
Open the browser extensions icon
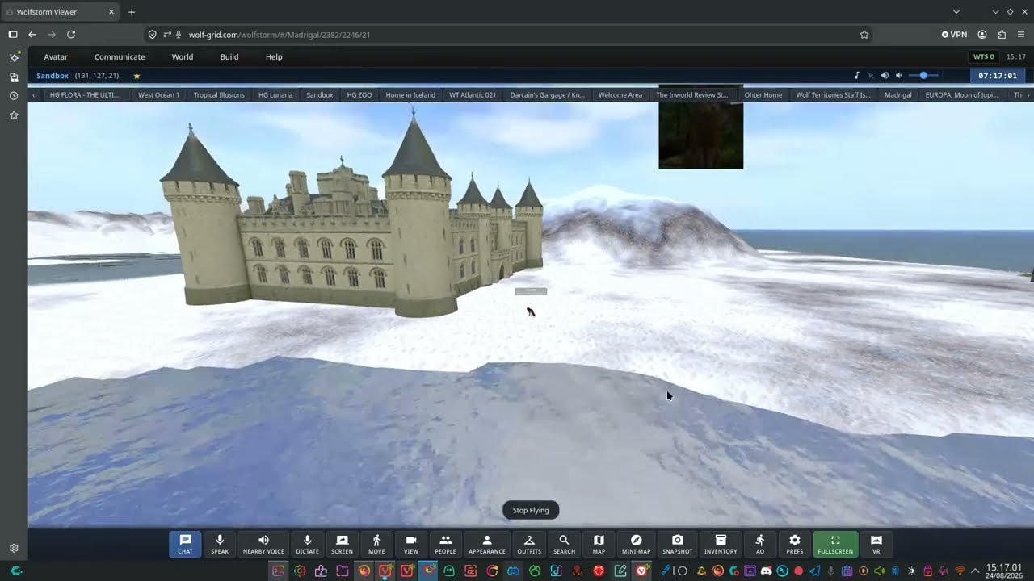click(1002, 35)
